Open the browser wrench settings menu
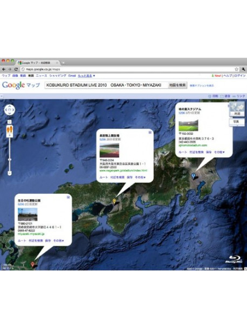This screenshot has width=247, height=329. click(x=243, y=69)
